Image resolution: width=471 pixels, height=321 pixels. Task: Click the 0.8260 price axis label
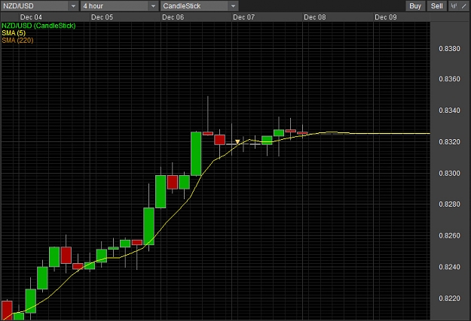click(x=449, y=235)
